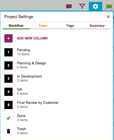Select column number 5 square
Screen dimensions: 114x140
coord(8,105)
